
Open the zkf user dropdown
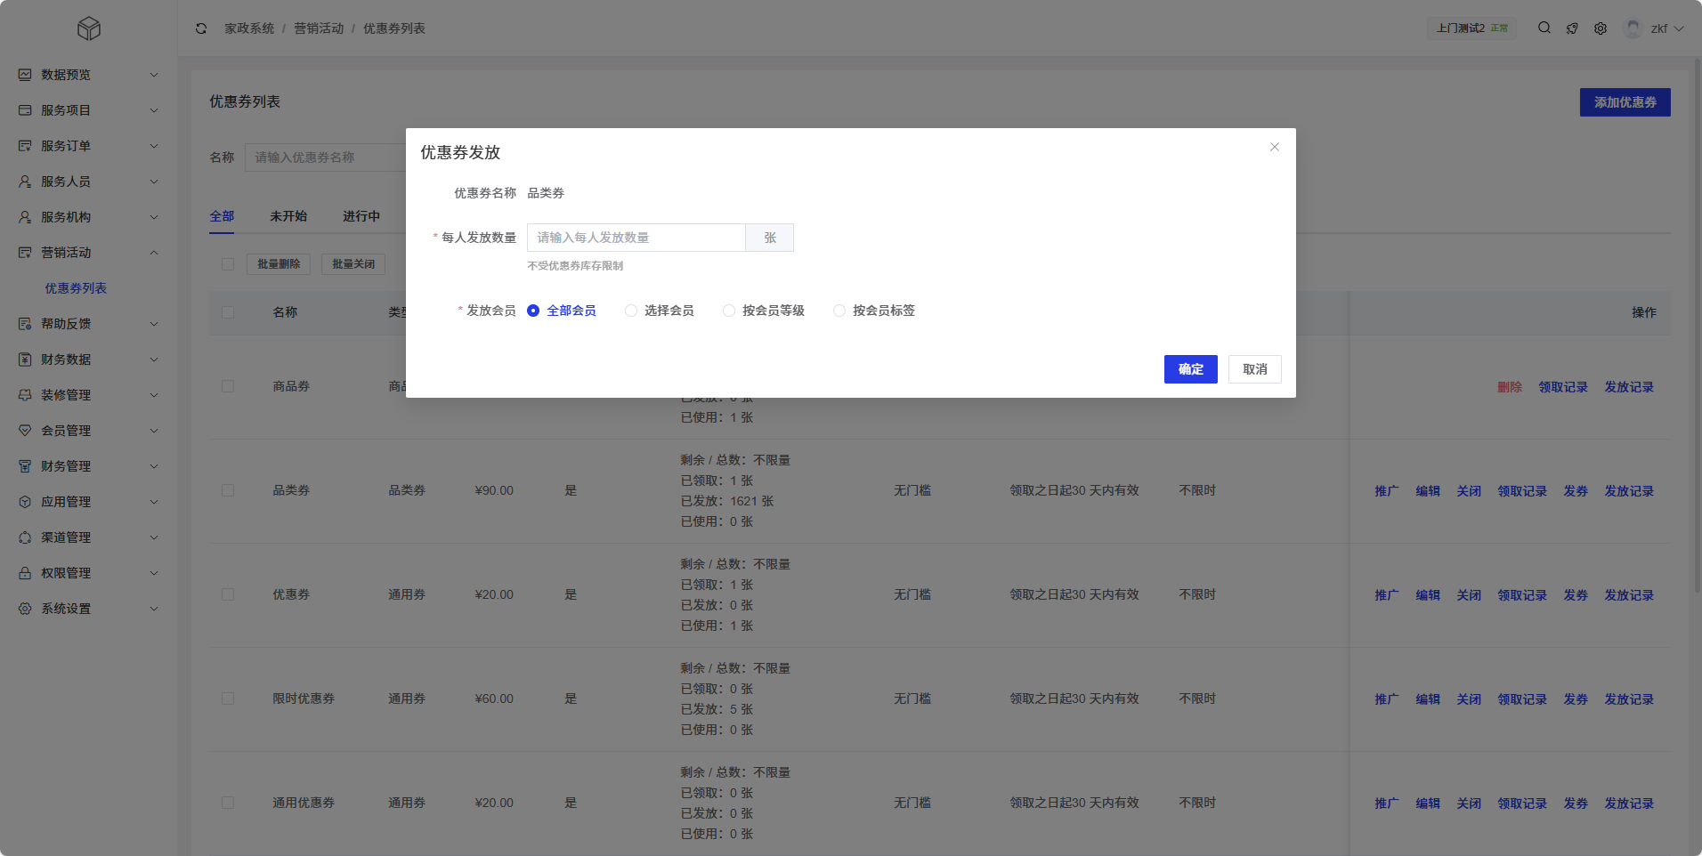pyautogui.click(x=1656, y=28)
